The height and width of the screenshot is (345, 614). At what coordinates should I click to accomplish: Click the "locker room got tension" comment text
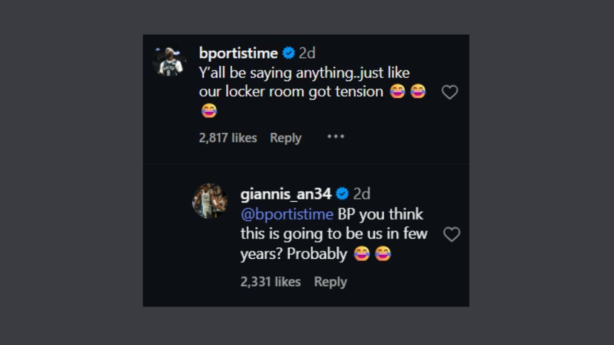click(x=291, y=92)
